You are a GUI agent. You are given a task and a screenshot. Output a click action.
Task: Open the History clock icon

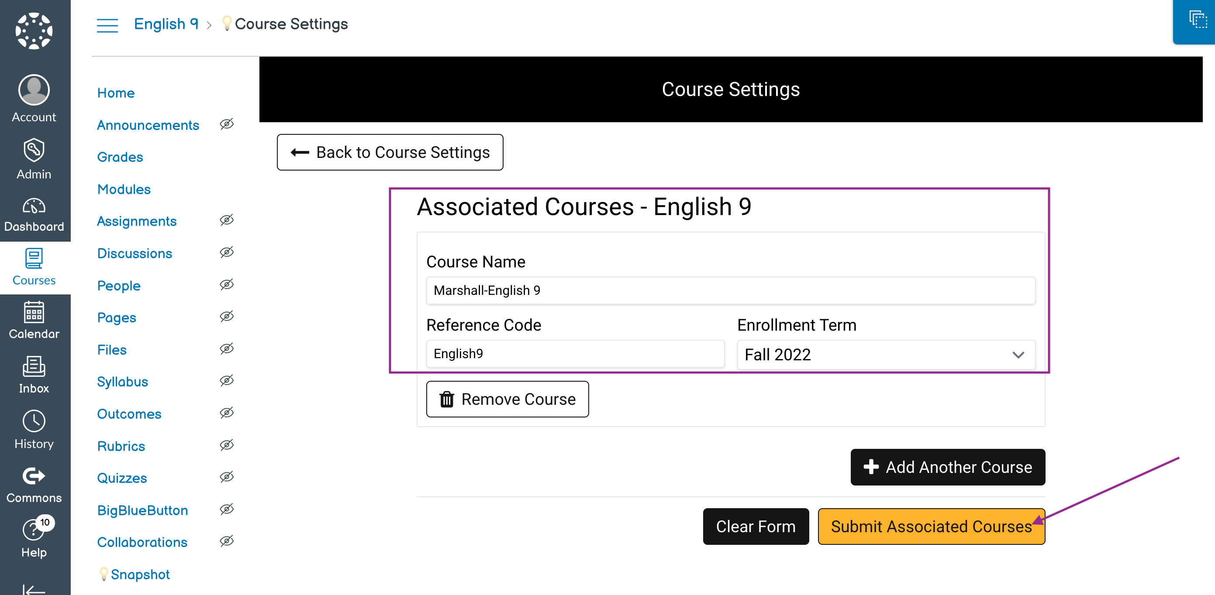(34, 421)
